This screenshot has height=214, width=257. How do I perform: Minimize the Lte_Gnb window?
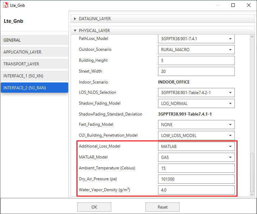[218, 5]
